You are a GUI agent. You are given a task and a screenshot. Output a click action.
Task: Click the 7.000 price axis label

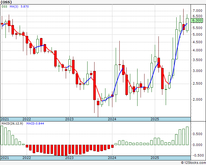(197, 11)
